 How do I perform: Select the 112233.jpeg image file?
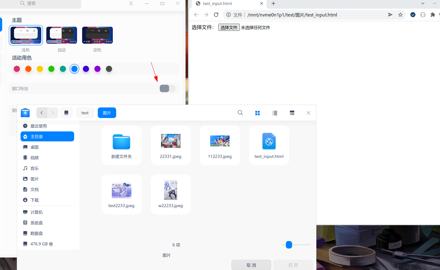[220, 145]
